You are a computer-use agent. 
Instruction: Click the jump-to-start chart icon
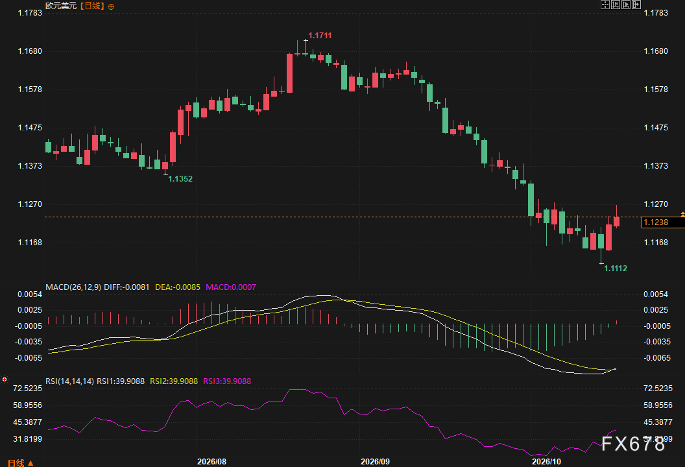click(616, 5)
